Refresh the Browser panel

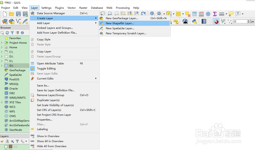click(7, 33)
